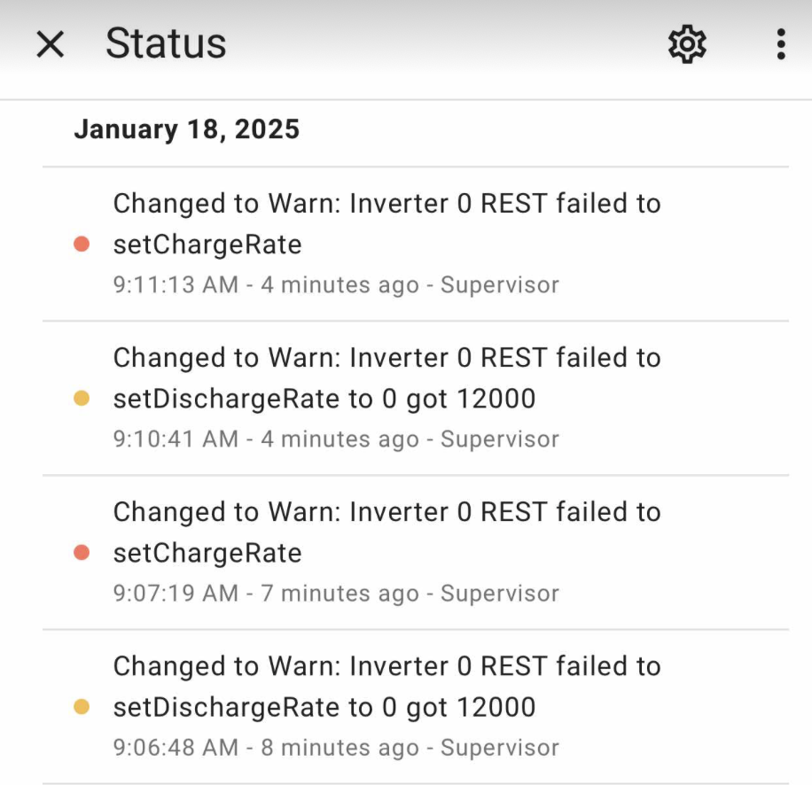Click the 9:11:13 AM timestamp line
The image size is (812, 785).
(336, 284)
